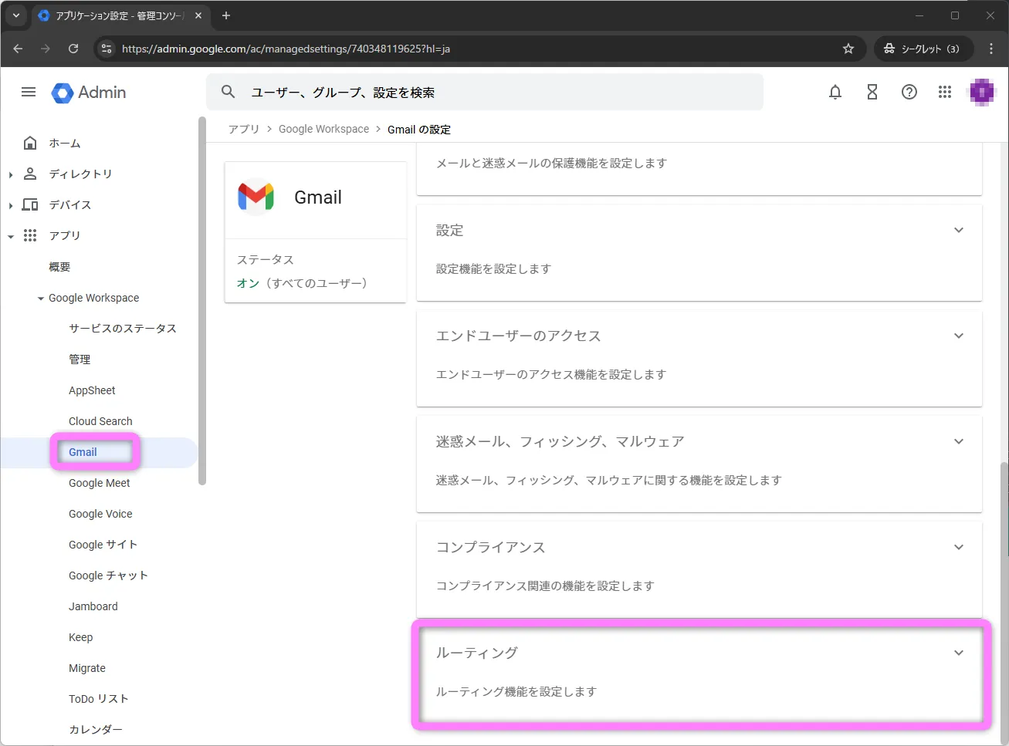Bookmark this page with the star icon
This screenshot has width=1009, height=746.
tap(848, 49)
